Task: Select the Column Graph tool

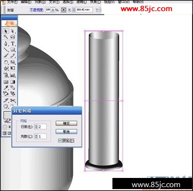Action: (13, 75)
